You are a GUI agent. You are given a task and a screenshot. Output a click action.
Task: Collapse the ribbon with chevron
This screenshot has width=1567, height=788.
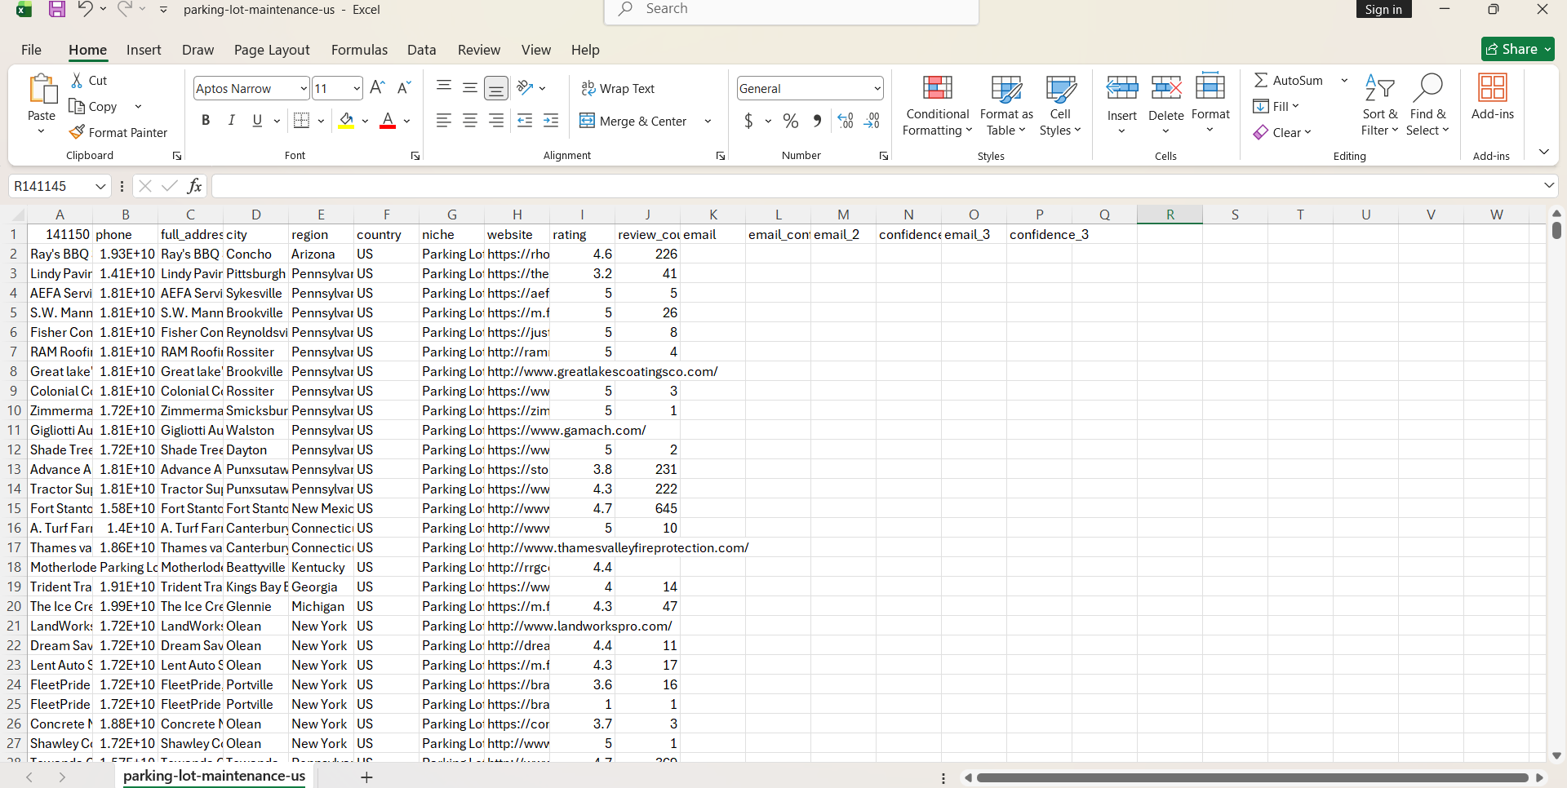click(x=1543, y=152)
